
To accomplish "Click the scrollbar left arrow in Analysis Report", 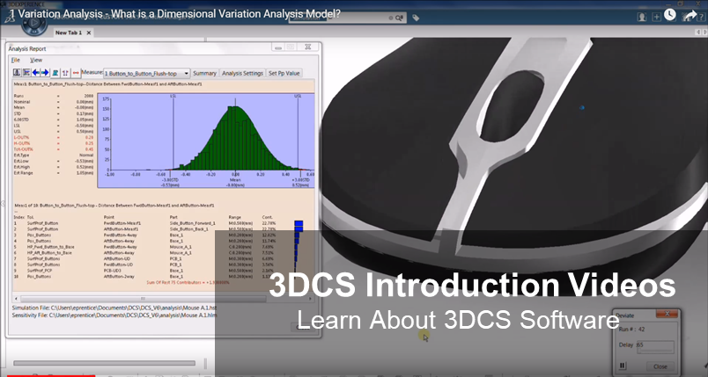I will (17, 299).
